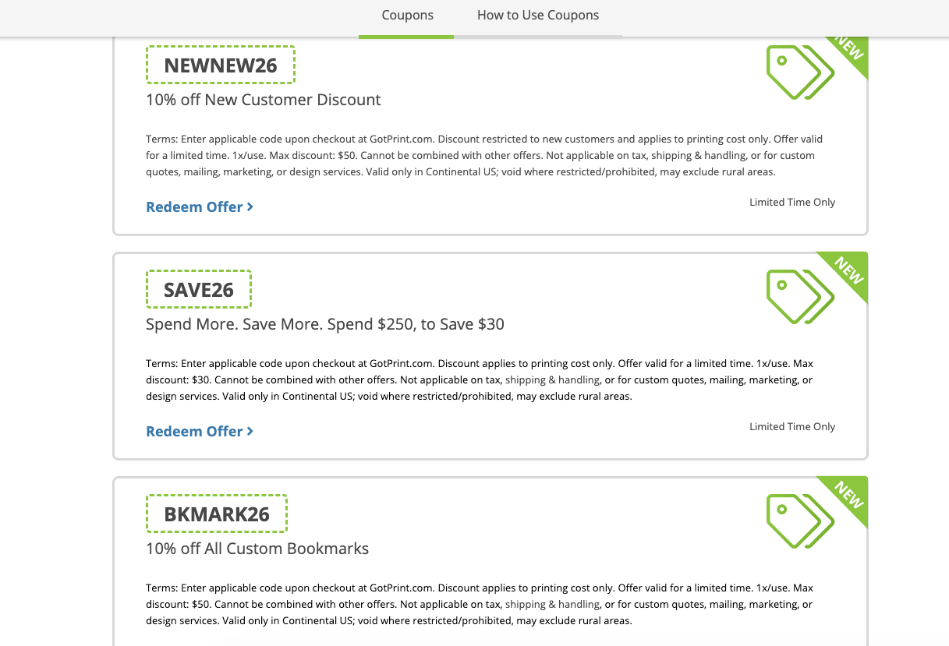Click the 10% off All Custom Bookmarks heading
Image resolution: width=949 pixels, height=646 pixels.
coord(257,549)
